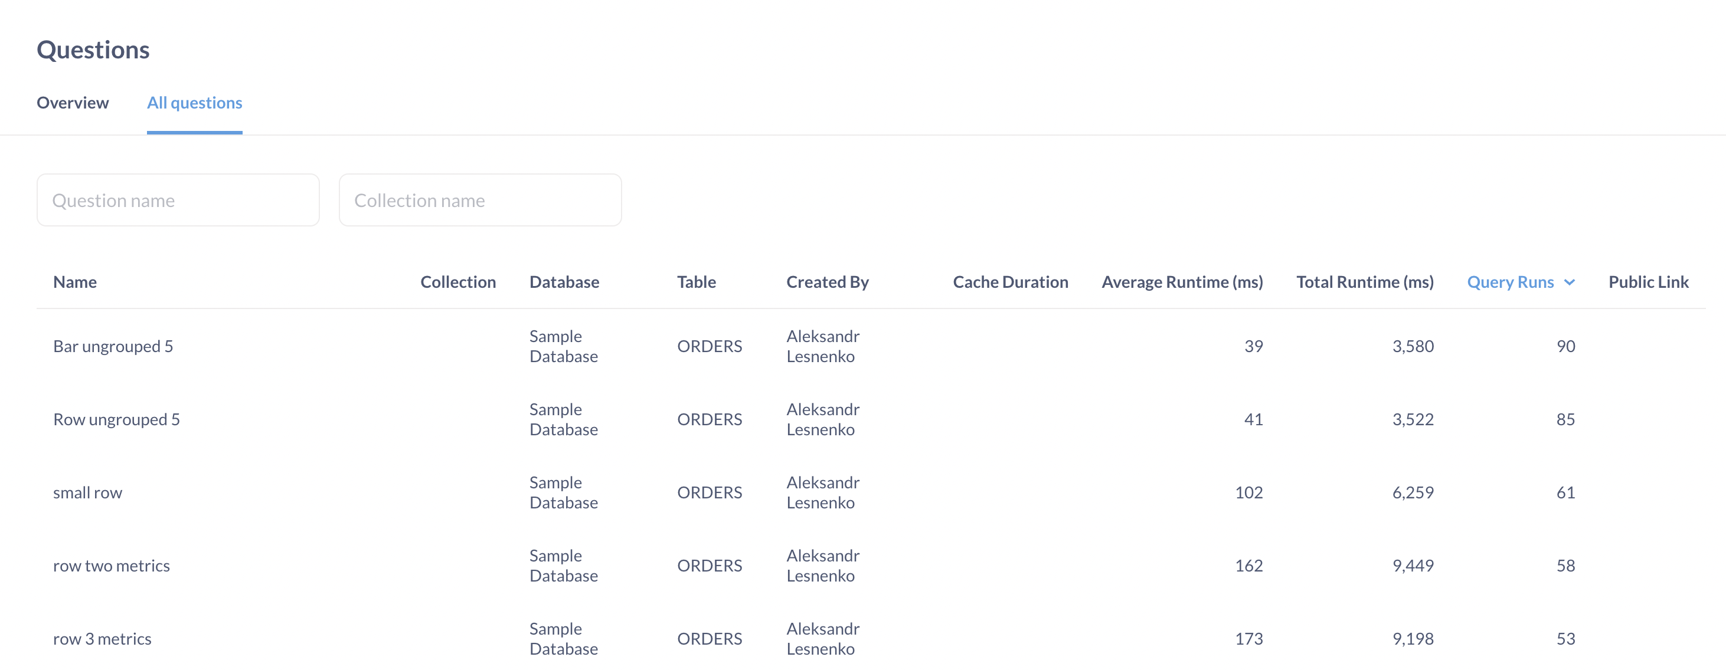Sort questions by Collection column
Image resolution: width=1726 pixels, height=670 pixels.
click(458, 282)
